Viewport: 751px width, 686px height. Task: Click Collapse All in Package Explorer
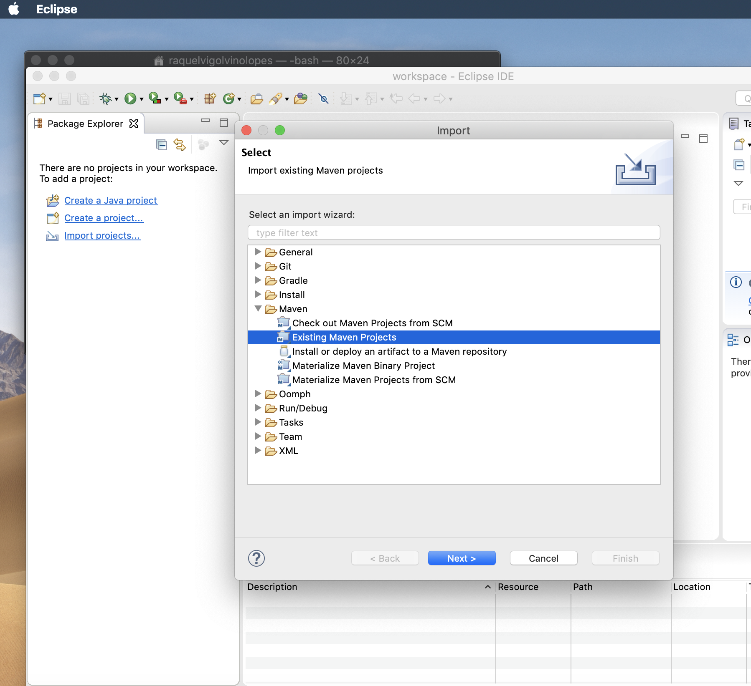click(161, 145)
